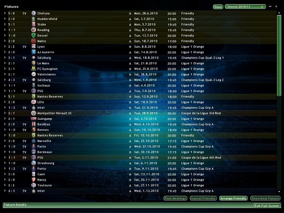
Task: Click the 17:00 kick-off time
Action: coord(172,41)
